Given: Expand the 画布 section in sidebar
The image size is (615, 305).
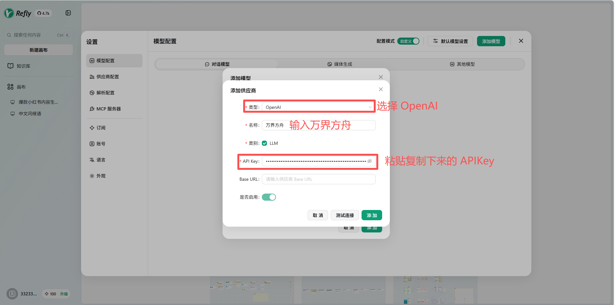Looking at the screenshot, I should pyautogui.click(x=21, y=87).
